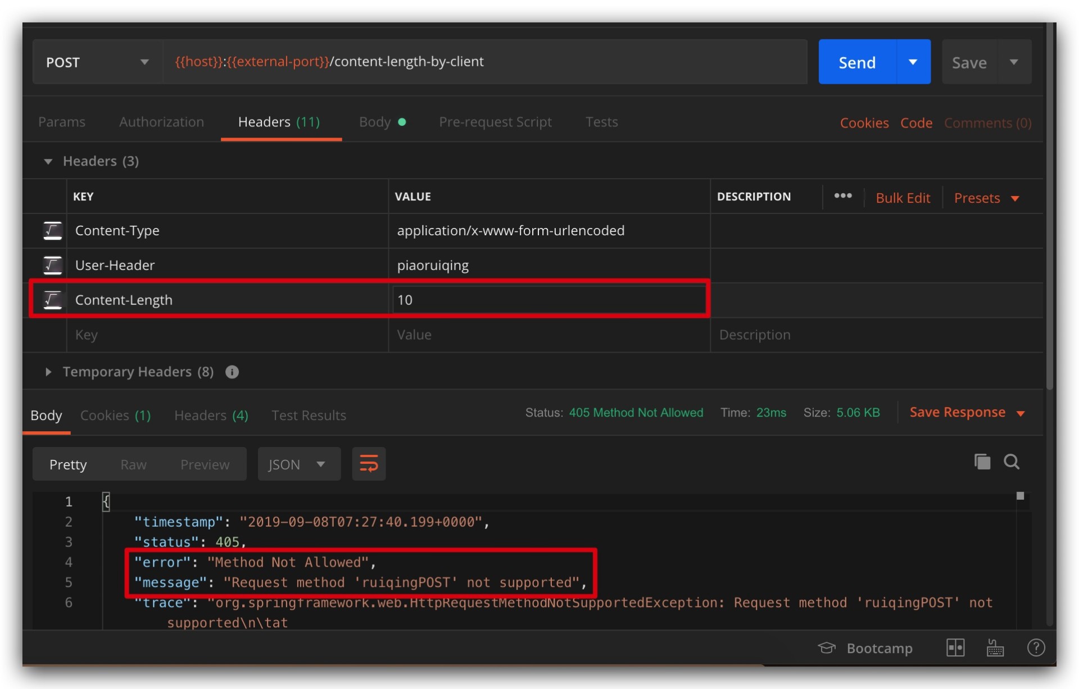Switch to the Params tab
Image resolution: width=1079 pixels, height=689 pixels.
pos(62,122)
